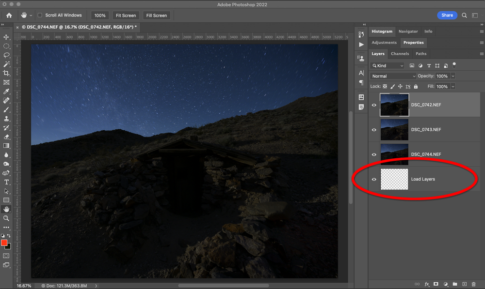
Task: Switch to the Channels tab
Action: coord(400,54)
